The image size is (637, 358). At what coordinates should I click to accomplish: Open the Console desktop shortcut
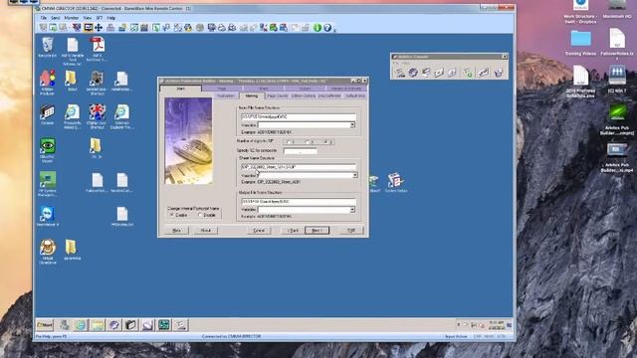[x=47, y=114]
